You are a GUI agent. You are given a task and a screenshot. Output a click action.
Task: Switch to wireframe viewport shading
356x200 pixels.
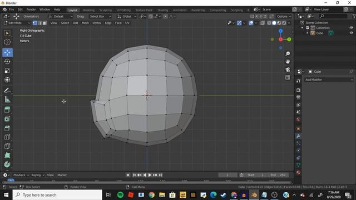point(269,23)
